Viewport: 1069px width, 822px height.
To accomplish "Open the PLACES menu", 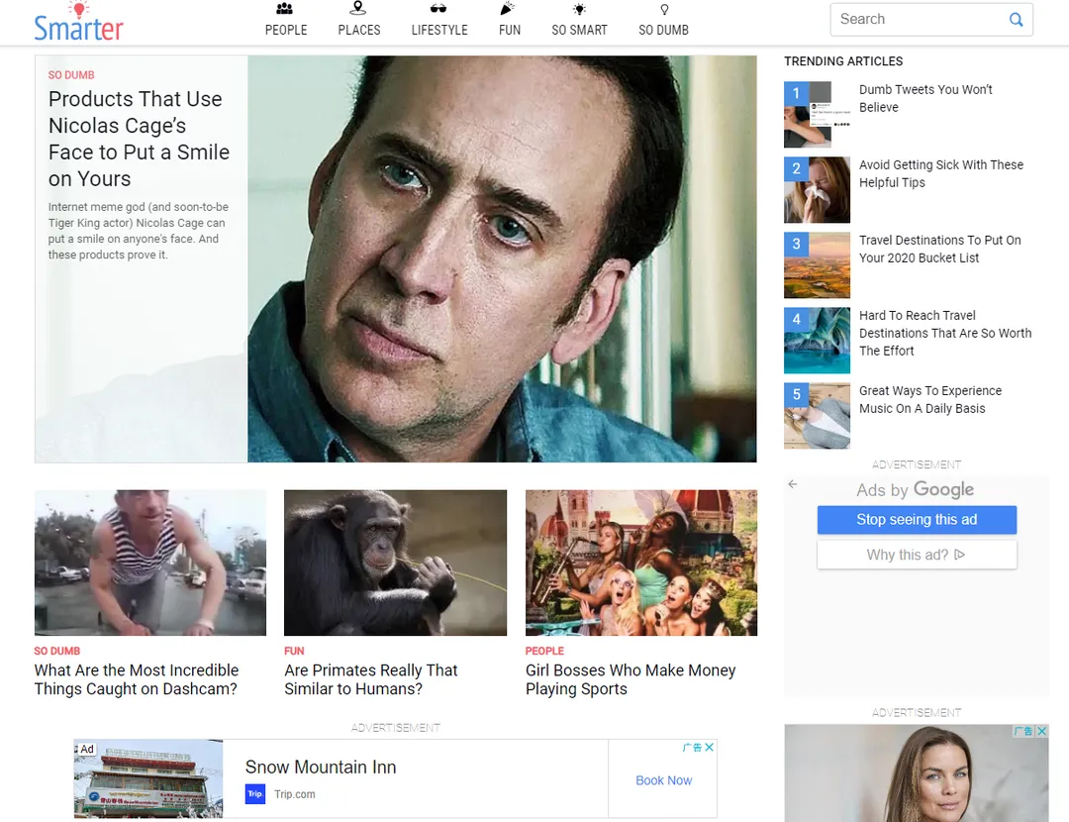I will (x=359, y=30).
